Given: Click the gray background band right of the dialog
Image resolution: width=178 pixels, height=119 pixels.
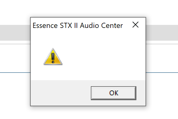Looking at the screenshot, I should [162, 33].
